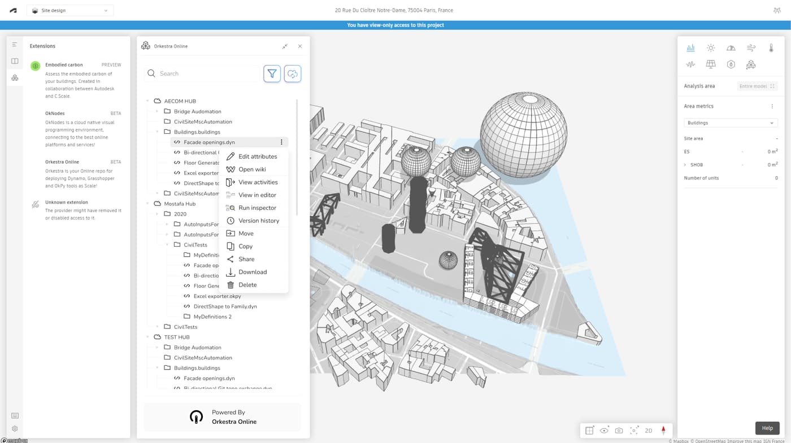Switch the map to 2D view

(x=649, y=431)
